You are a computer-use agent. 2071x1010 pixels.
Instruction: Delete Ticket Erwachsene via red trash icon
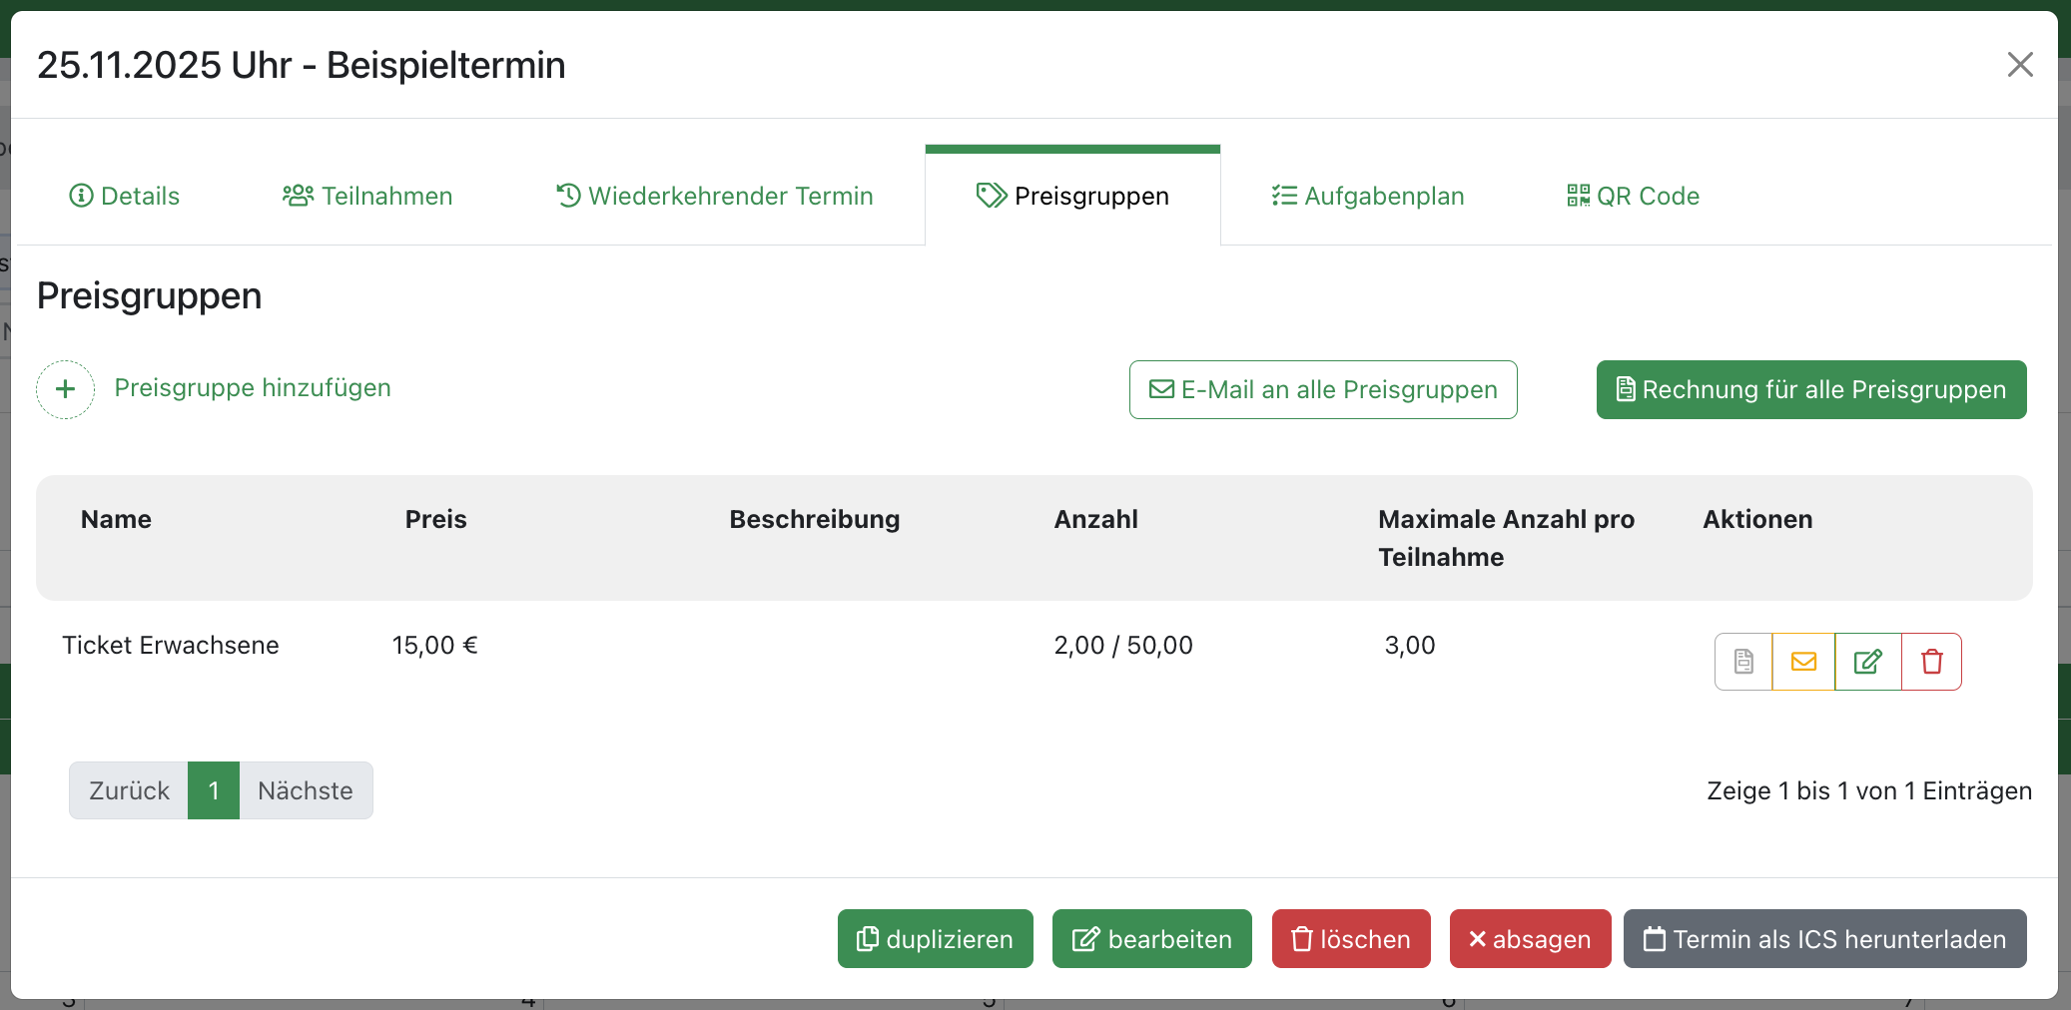[1932, 662]
